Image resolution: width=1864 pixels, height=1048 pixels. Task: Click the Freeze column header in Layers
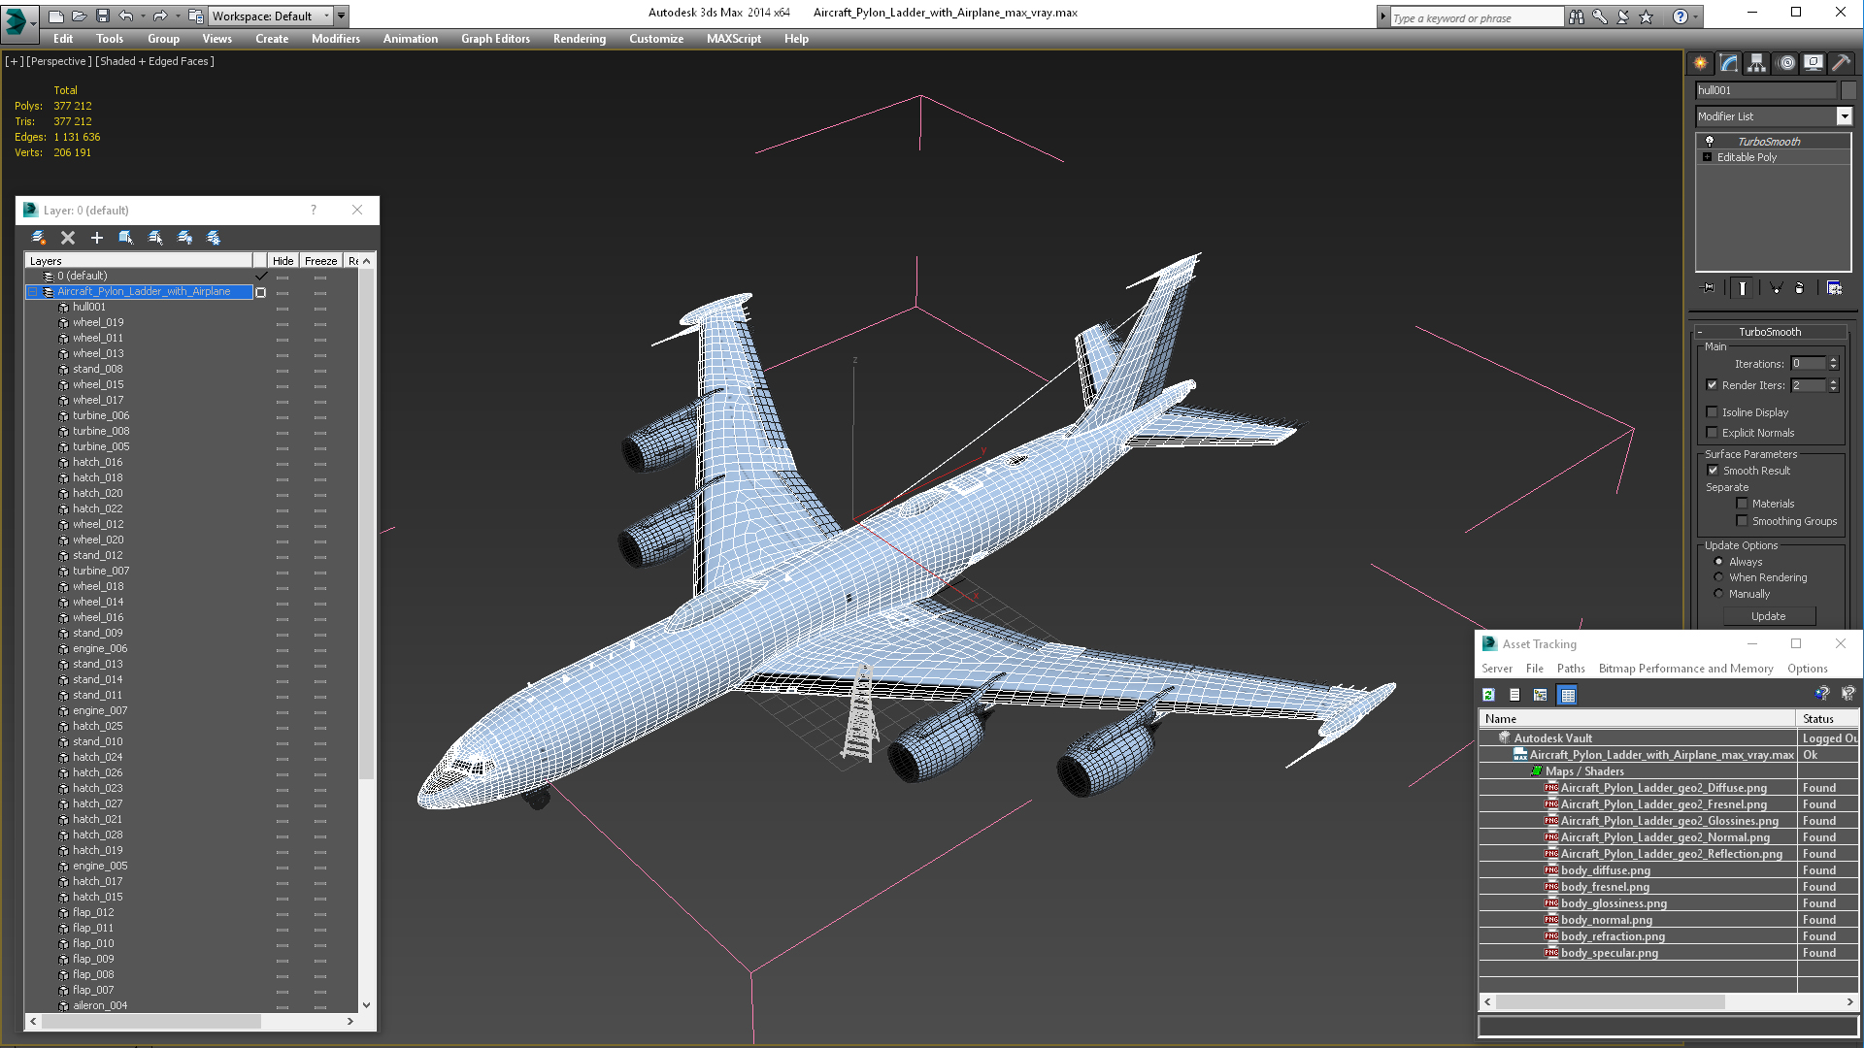(x=320, y=261)
